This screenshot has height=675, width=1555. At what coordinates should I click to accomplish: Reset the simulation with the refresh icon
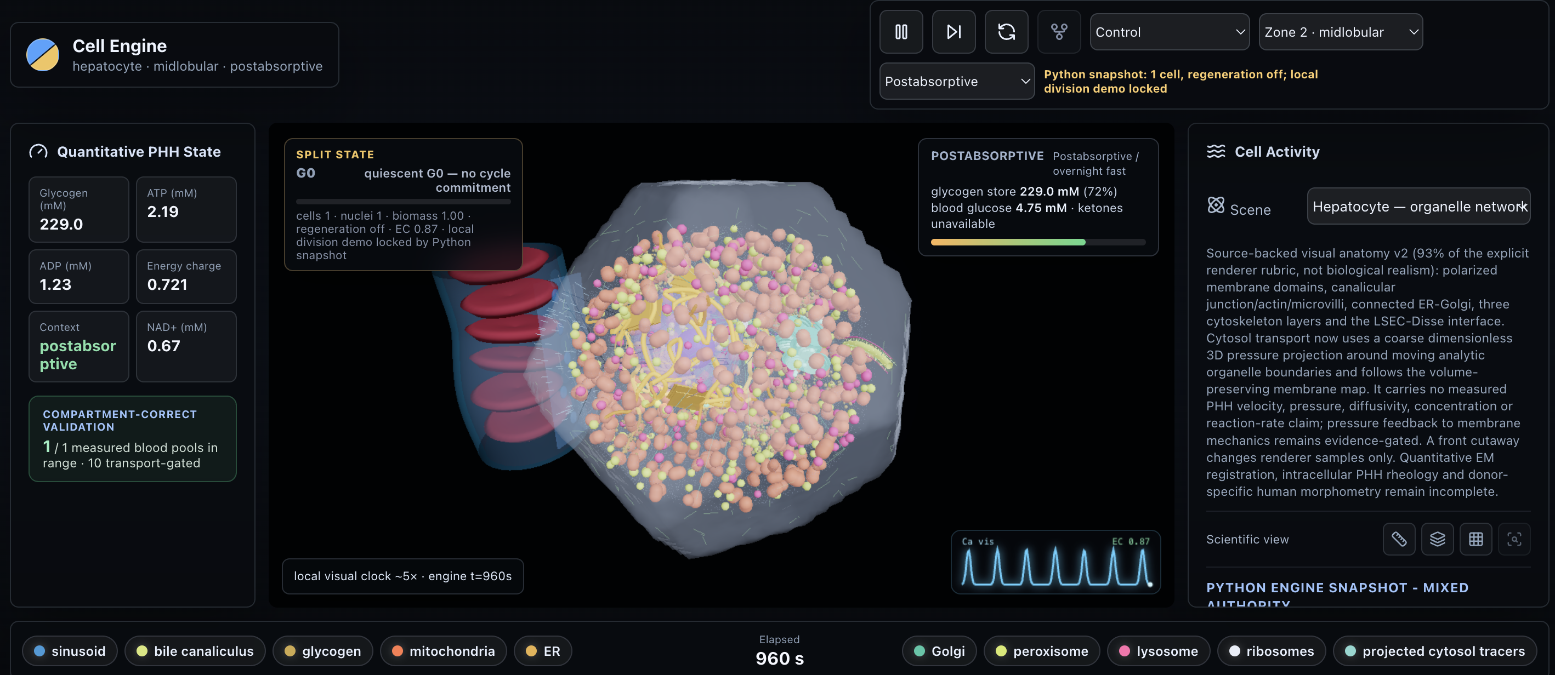point(1006,32)
